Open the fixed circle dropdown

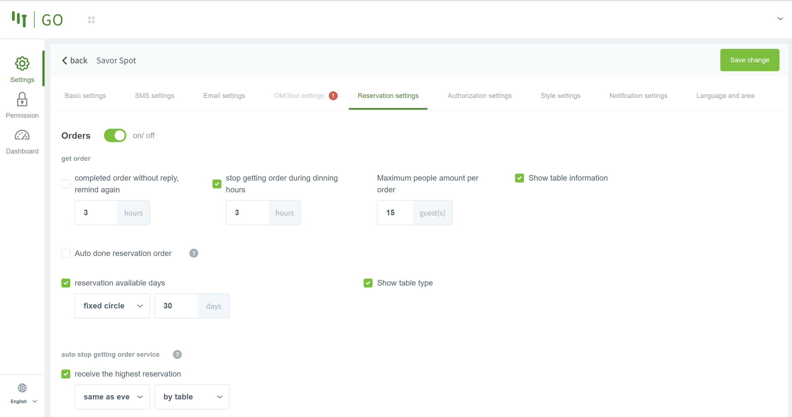(112, 306)
